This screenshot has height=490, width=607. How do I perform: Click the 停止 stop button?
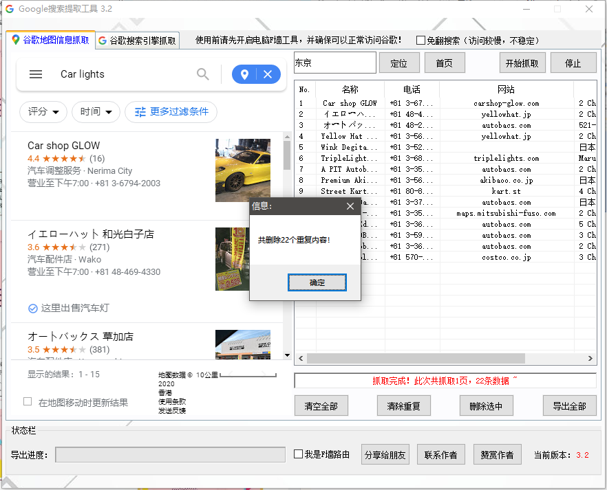573,63
